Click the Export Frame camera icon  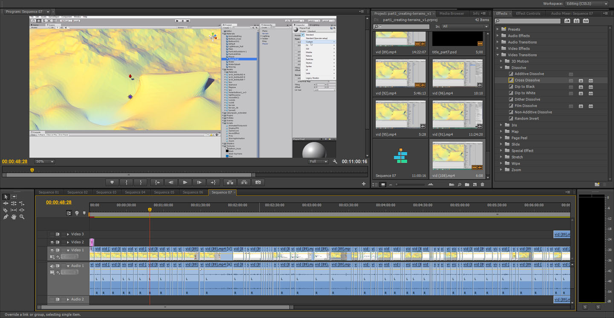[258, 182]
